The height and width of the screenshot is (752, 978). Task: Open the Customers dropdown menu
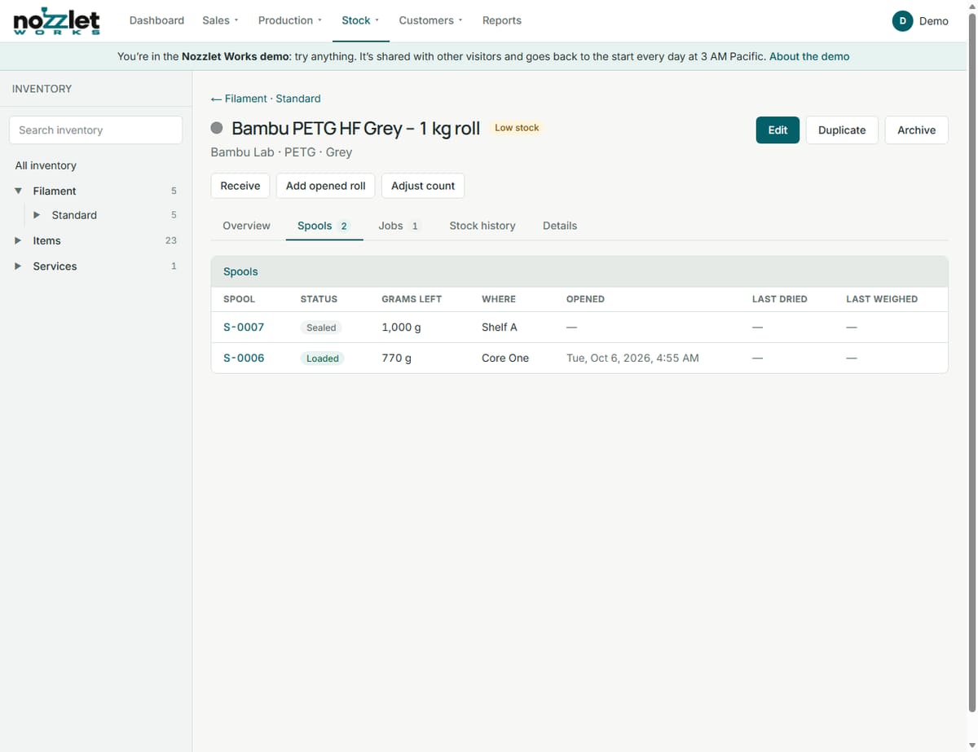[430, 20]
